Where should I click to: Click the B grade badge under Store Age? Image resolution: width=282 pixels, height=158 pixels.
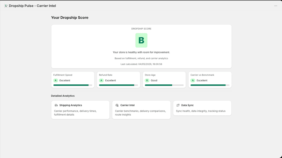(x=147, y=80)
